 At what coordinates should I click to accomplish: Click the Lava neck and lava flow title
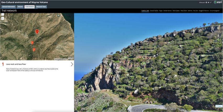coord(16,64)
